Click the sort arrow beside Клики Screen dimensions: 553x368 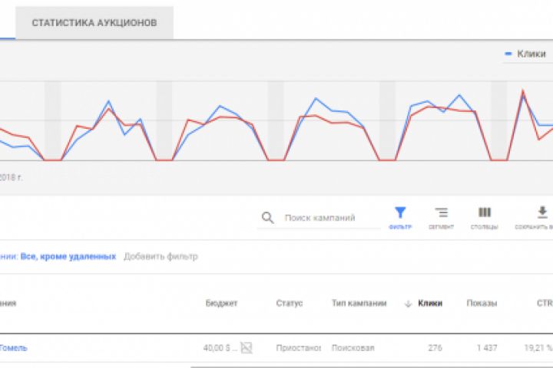[408, 304]
